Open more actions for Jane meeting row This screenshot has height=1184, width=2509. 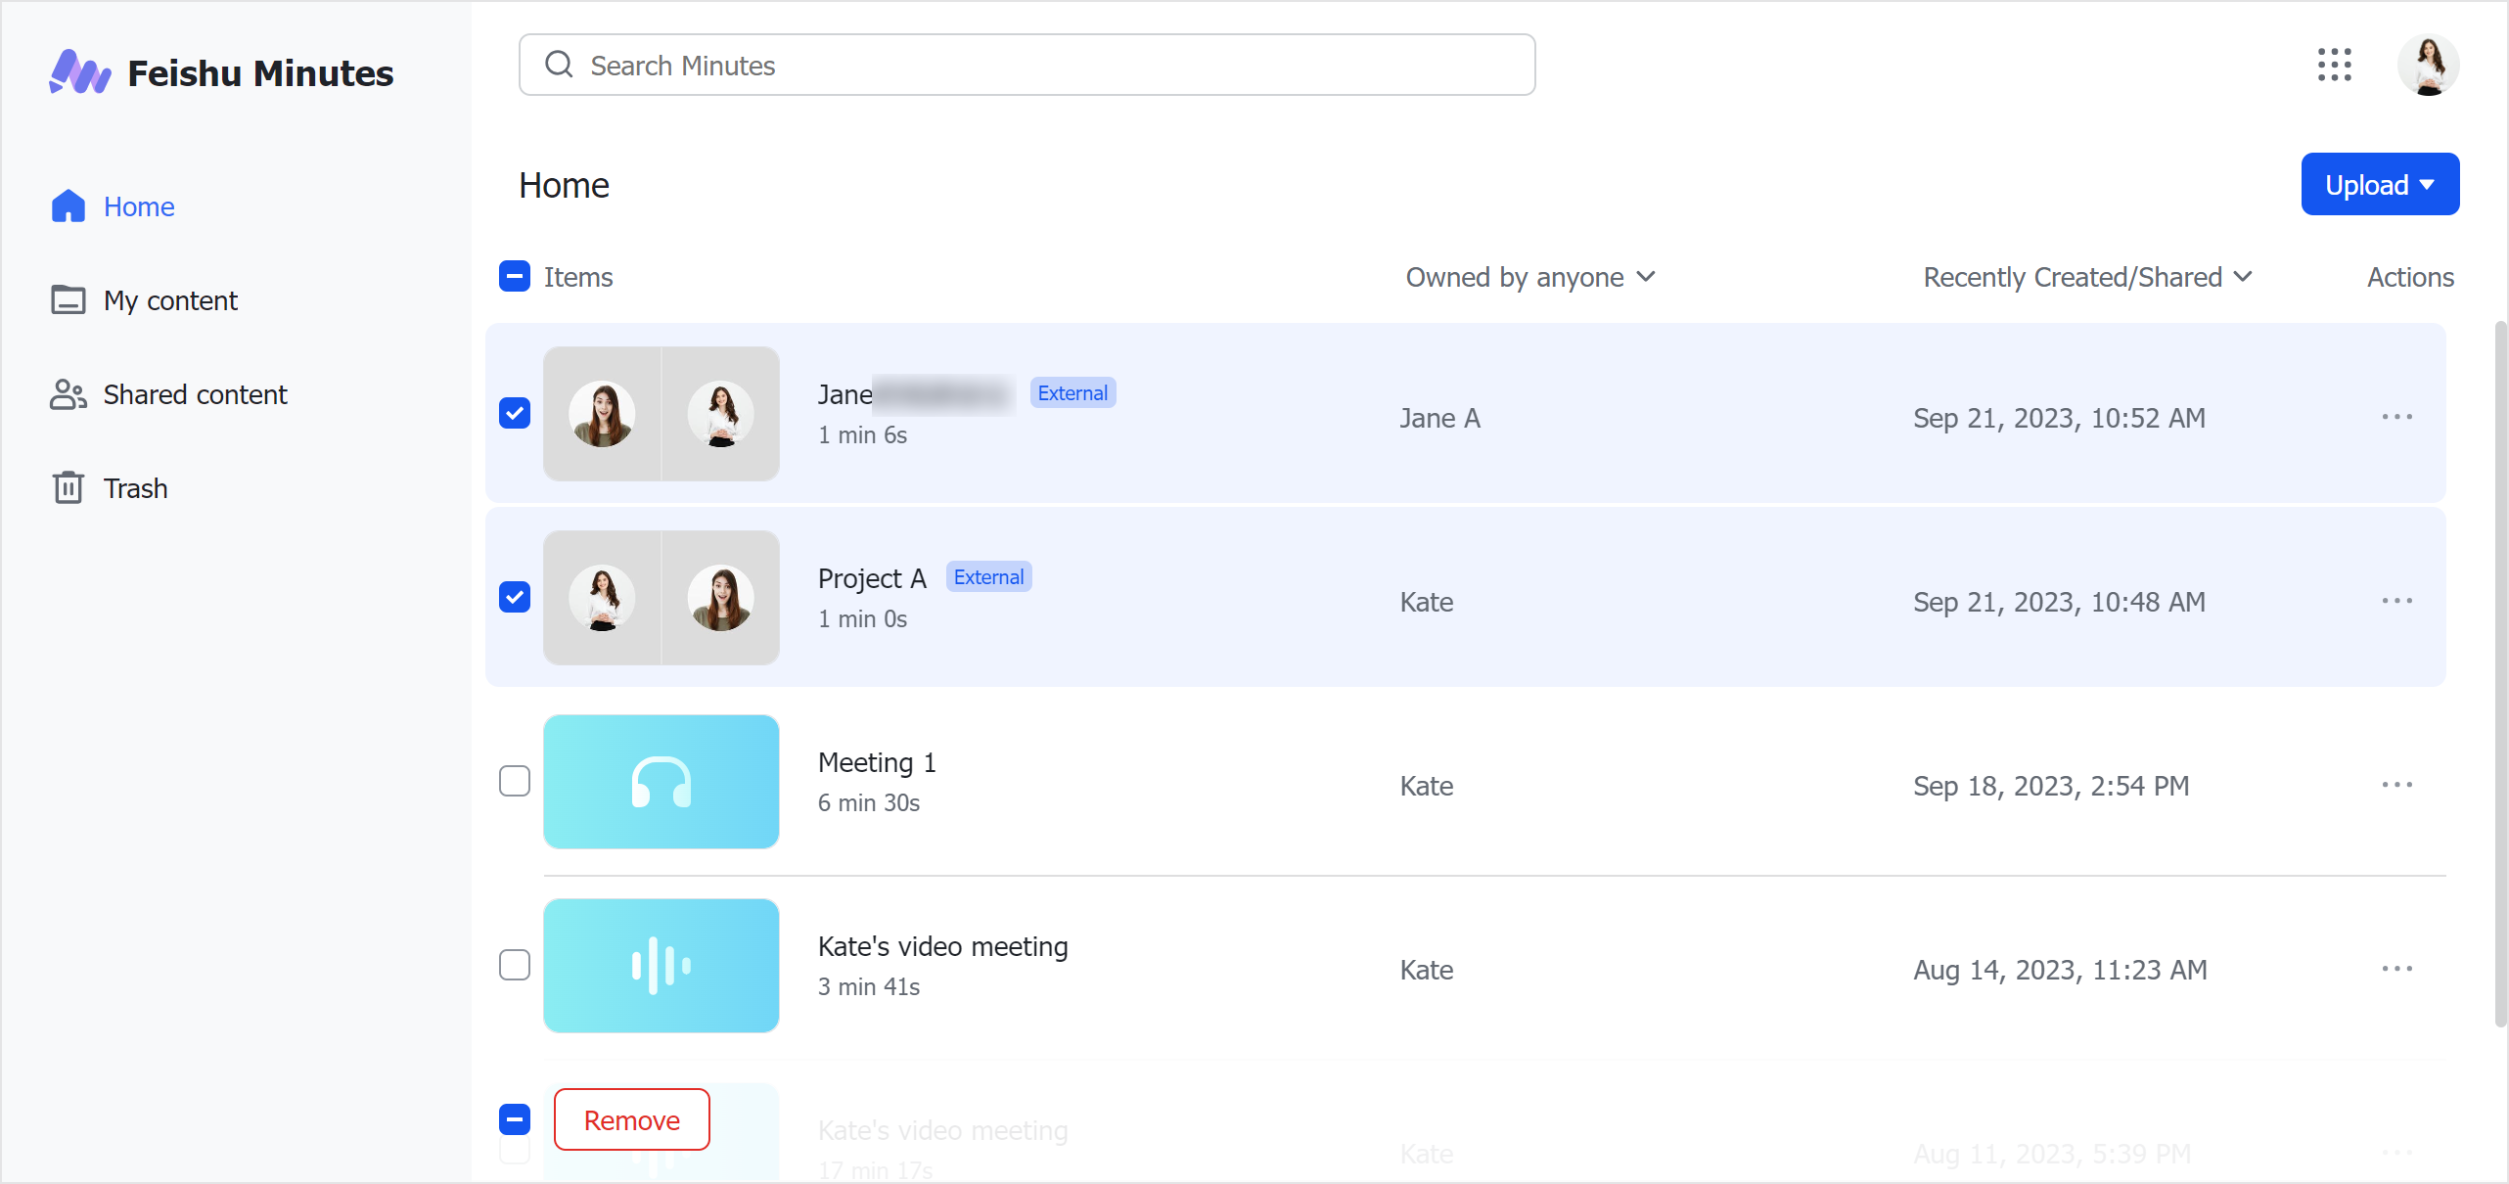pyautogui.click(x=2396, y=417)
